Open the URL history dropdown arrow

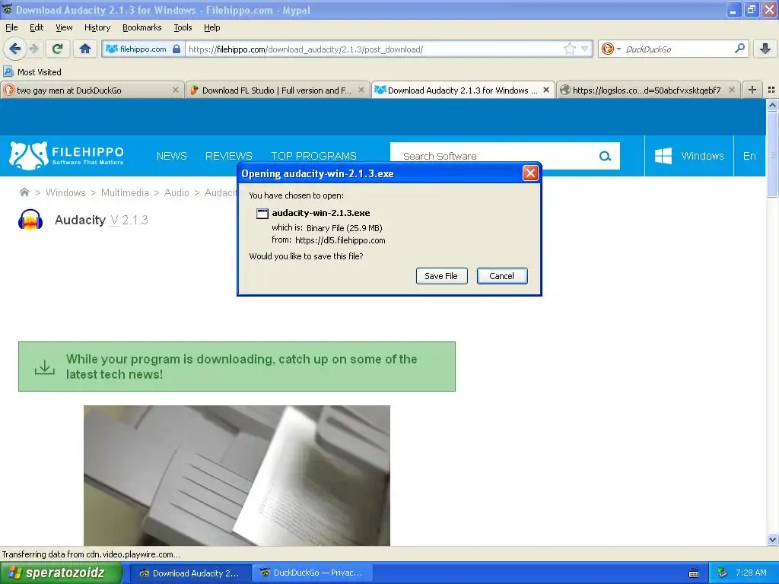pyautogui.click(x=585, y=49)
